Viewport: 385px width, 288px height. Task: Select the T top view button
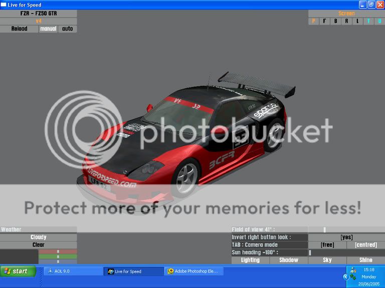368,21
